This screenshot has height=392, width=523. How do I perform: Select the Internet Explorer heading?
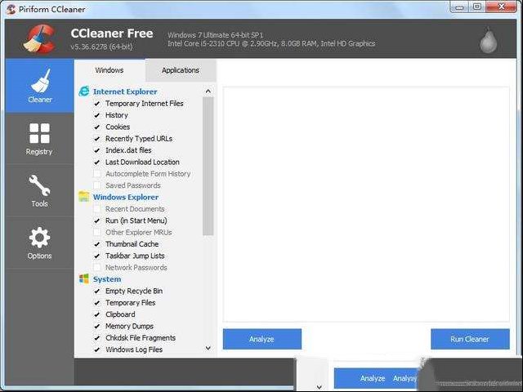point(125,91)
